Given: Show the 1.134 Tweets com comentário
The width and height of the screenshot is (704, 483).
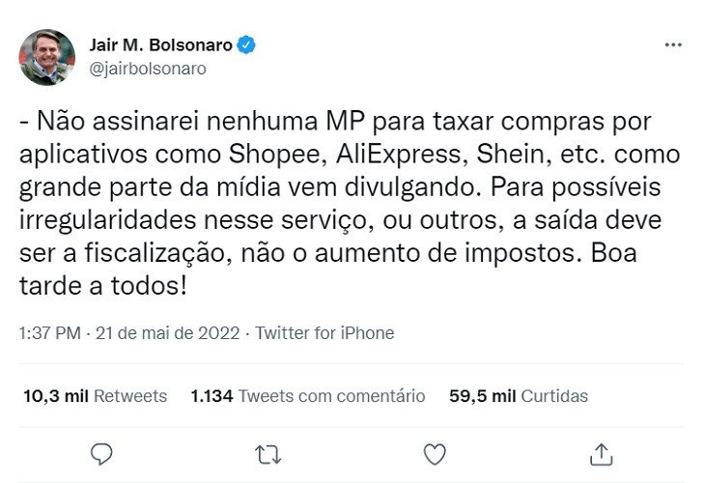Looking at the screenshot, I should click(307, 396).
